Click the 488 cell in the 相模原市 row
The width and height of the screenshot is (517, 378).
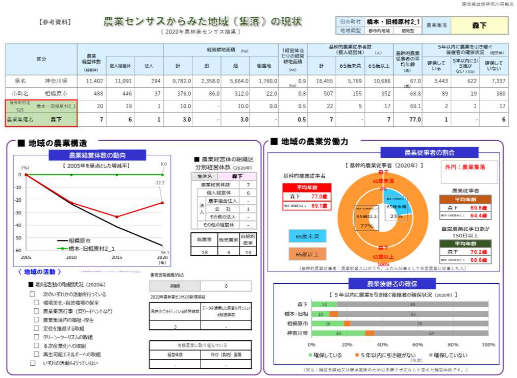coord(91,93)
